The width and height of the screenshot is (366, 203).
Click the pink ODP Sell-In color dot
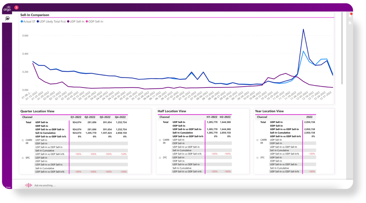click(x=87, y=21)
